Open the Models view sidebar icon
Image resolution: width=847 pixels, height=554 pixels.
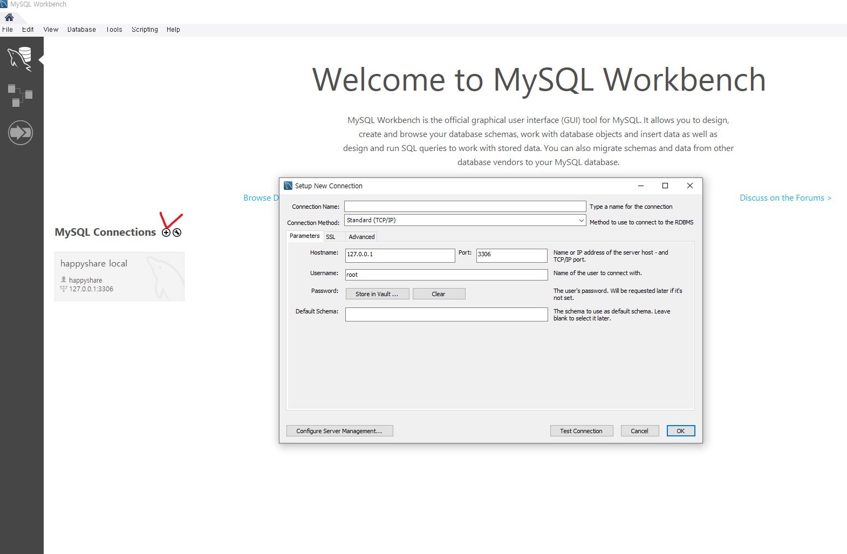pos(20,95)
